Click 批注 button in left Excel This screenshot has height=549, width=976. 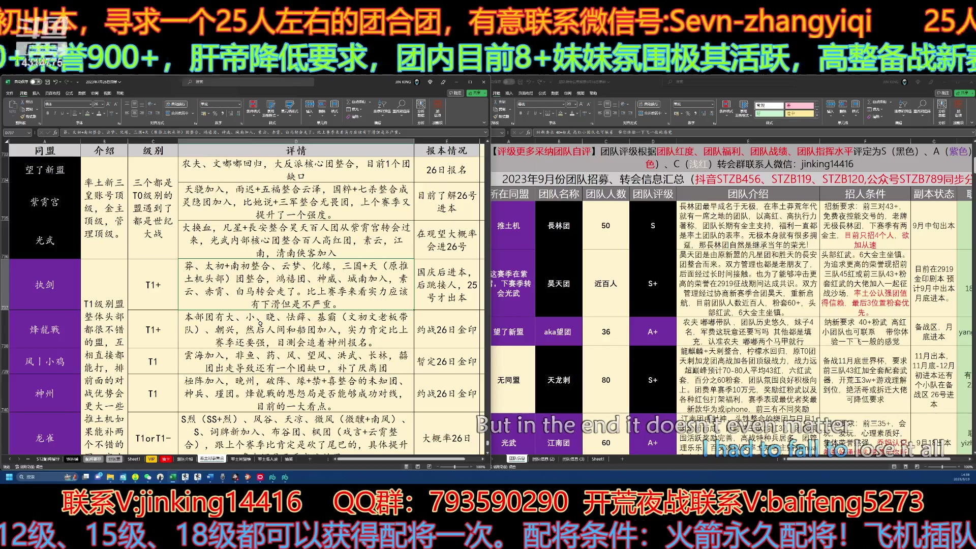(455, 93)
